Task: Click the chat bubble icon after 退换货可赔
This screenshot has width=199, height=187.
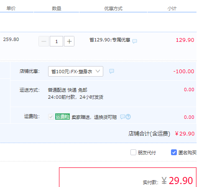Action: click(x=122, y=117)
